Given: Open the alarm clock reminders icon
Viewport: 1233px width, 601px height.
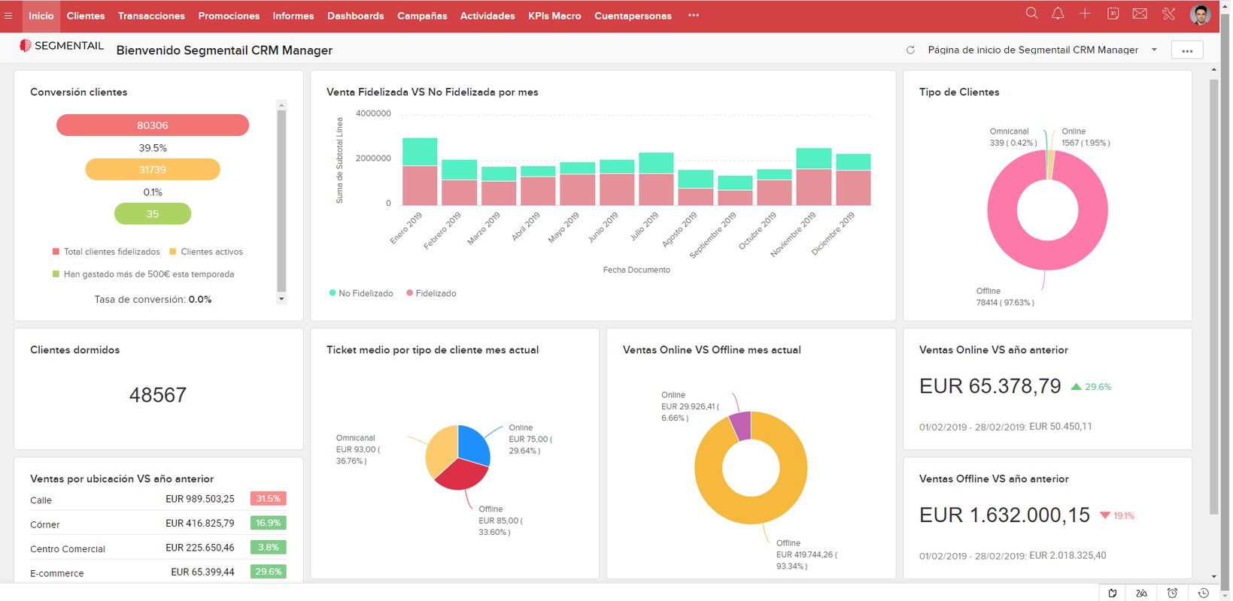Looking at the screenshot, I should [x=1172, y=593].
